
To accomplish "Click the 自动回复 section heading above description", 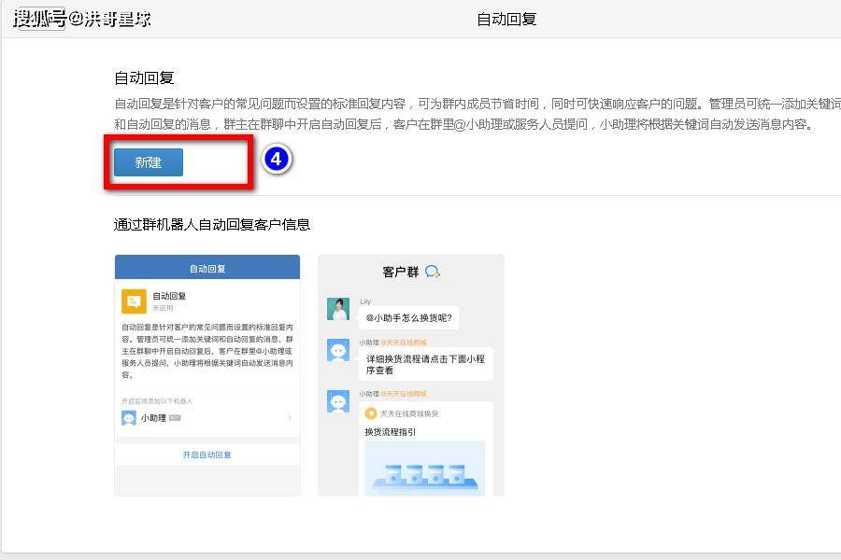I will 144,78.
